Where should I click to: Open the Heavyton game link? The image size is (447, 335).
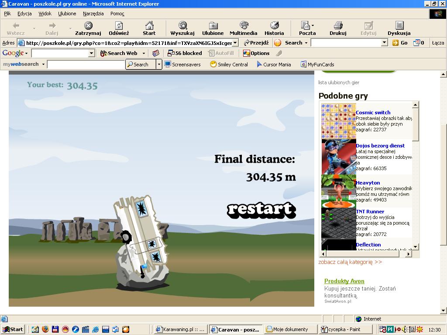[368, 183]
